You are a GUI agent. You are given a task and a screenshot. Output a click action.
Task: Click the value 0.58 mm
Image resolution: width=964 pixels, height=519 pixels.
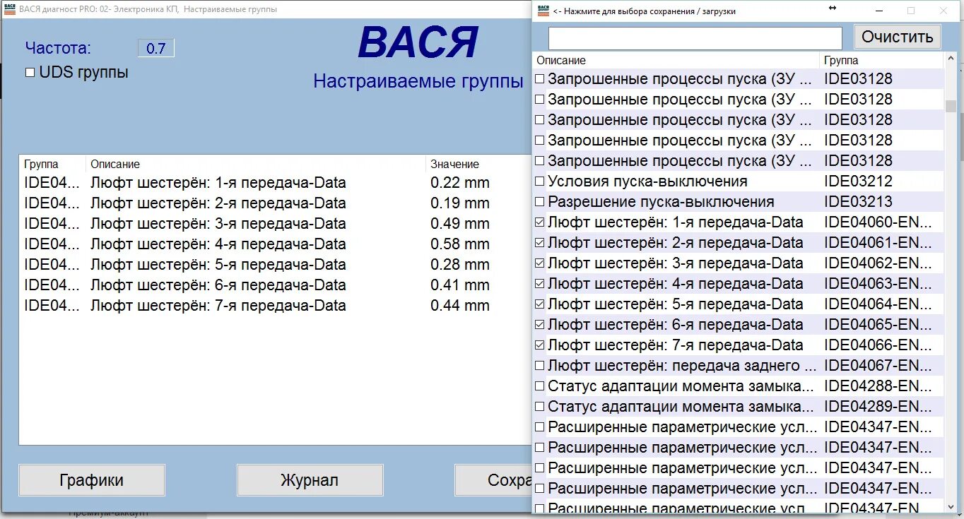460,244
